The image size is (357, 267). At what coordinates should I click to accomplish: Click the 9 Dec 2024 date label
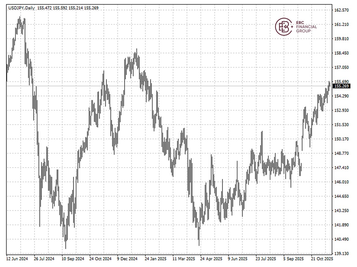(x=127, y=259)
